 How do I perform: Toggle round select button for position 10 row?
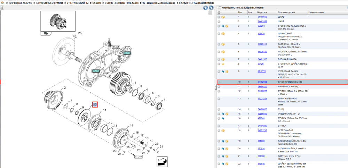click(219, 82)
